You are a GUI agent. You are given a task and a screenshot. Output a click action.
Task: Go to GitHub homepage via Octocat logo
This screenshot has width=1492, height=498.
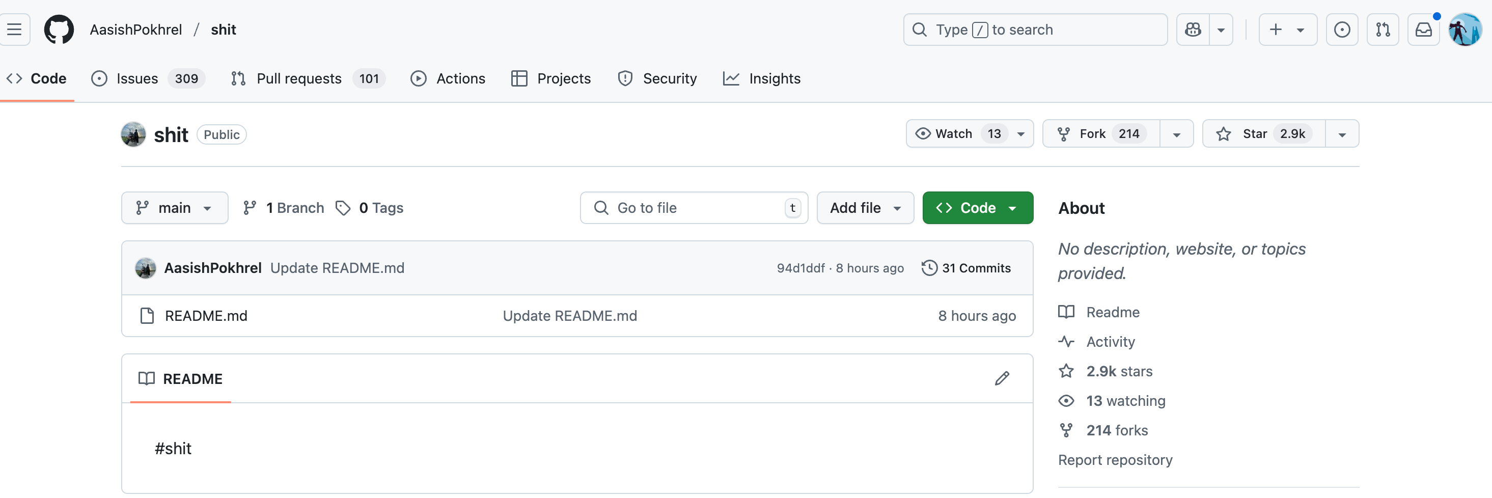pos(59,30)
